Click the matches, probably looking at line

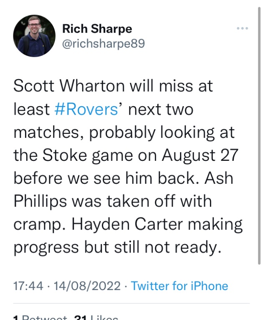pos(124,132)
